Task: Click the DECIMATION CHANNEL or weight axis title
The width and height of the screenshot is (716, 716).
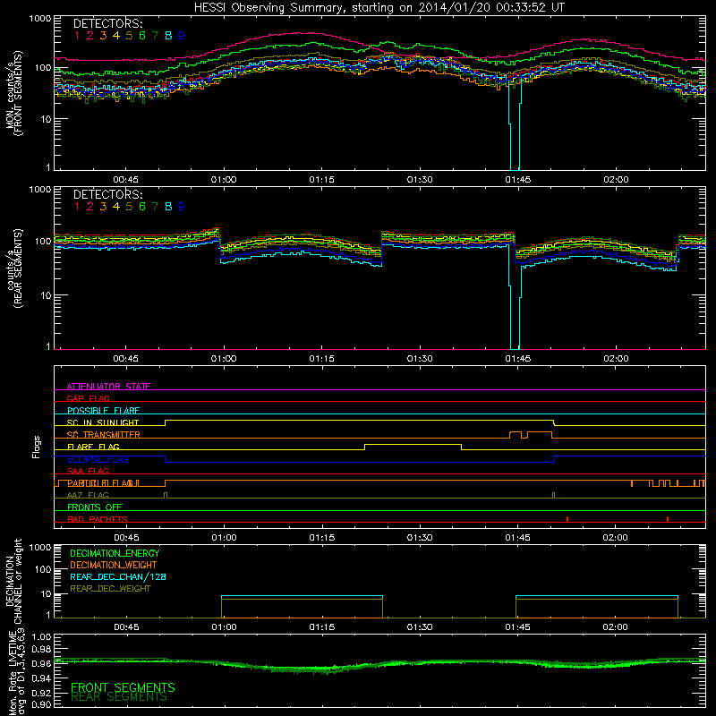Action: [13, 581]
